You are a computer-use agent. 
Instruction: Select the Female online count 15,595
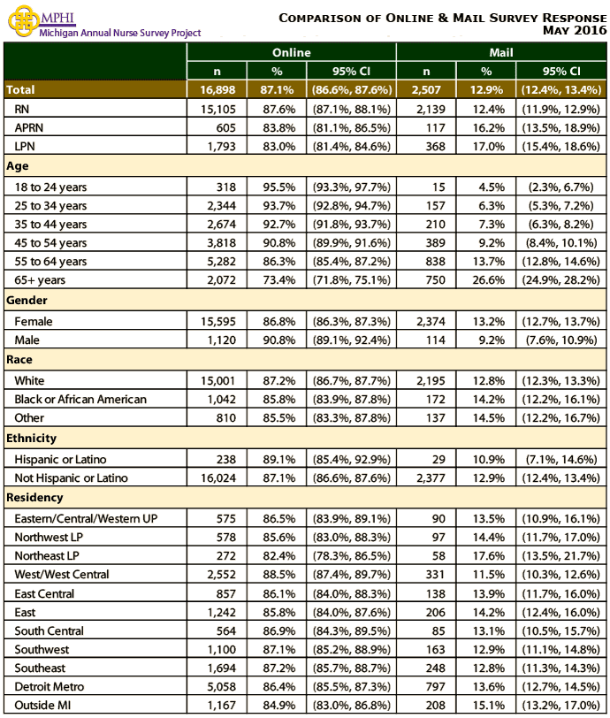(218, 322)
